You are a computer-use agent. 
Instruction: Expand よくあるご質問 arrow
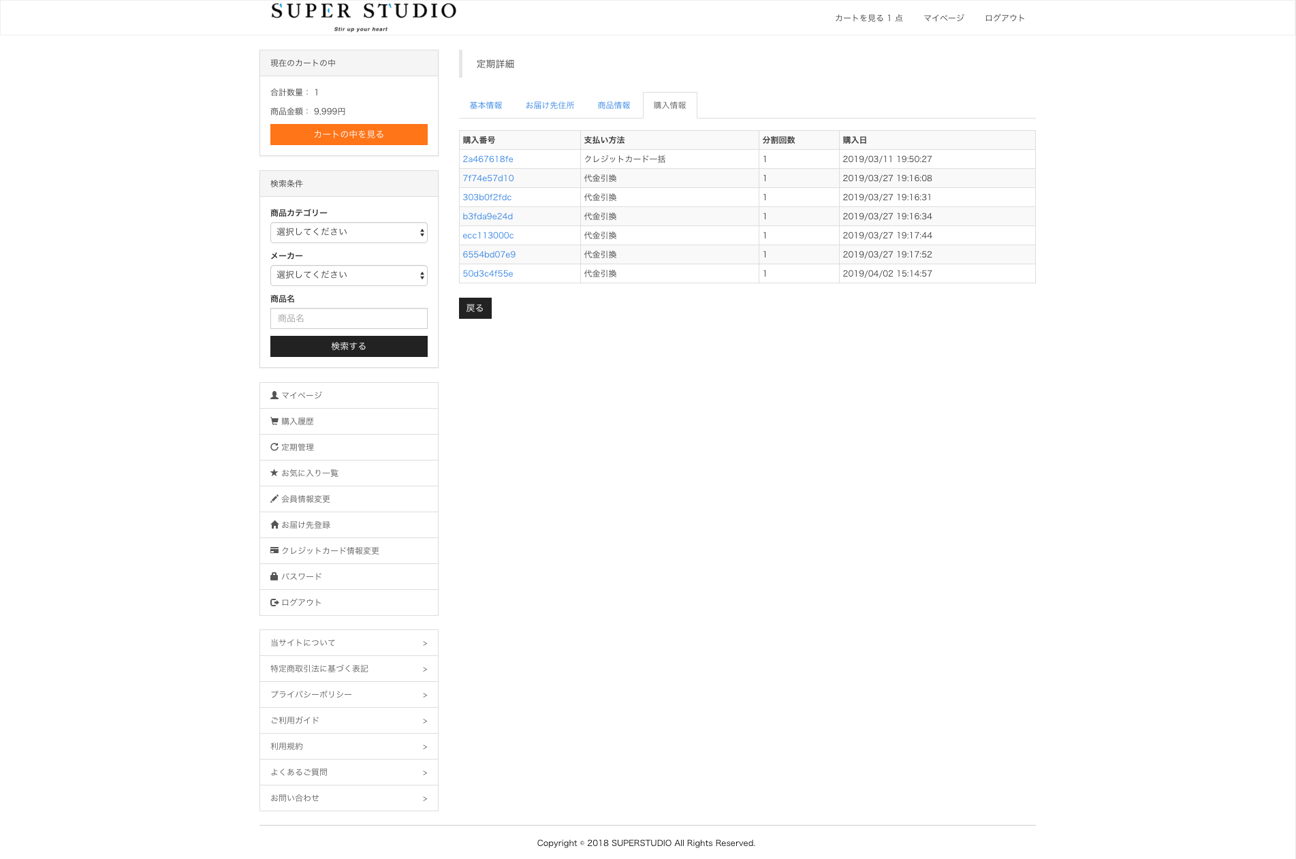click(425, 772)
